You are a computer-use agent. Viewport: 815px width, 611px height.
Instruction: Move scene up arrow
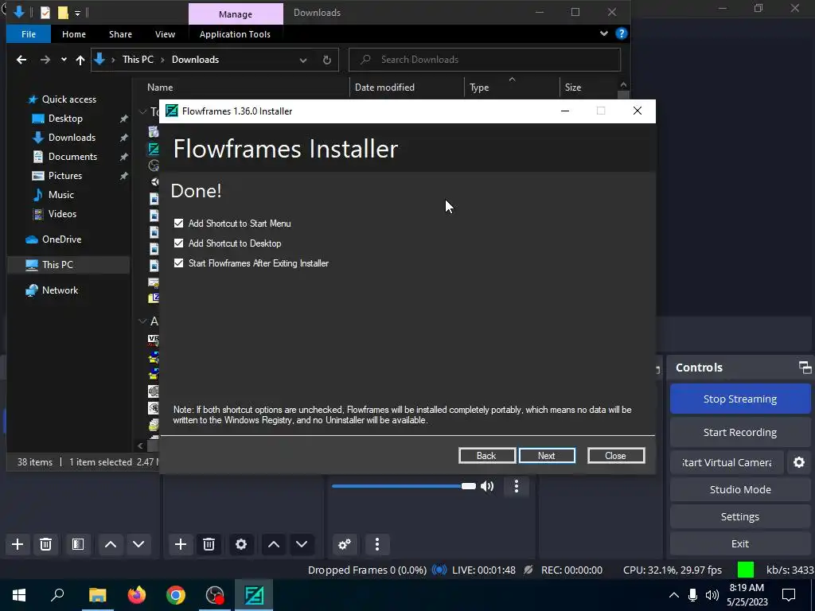point(111,544)
